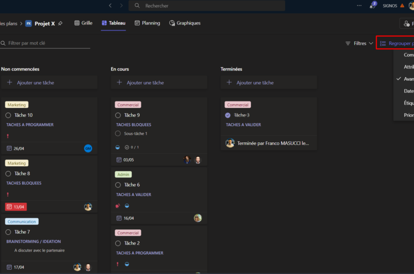Switch to the Grille view tab
414x274 pixels.
(x=83, y=23)
